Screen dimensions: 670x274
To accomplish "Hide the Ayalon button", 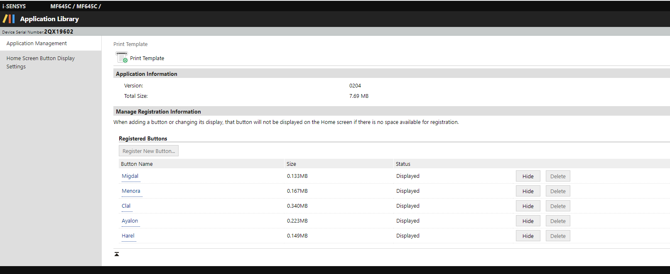I will point(528,221).
